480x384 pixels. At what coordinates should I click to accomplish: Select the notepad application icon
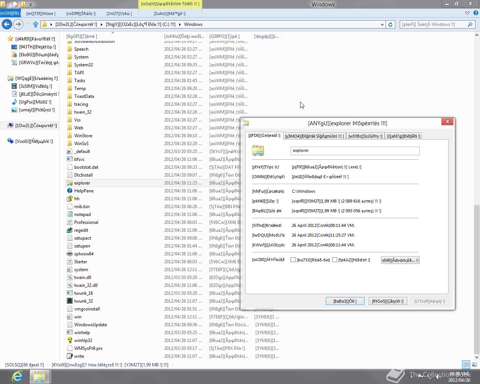click(x=69, y=214)
